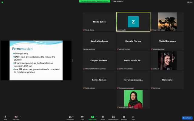Click muted mic icon on Dimas Farris Andika label

pos(118,69)
